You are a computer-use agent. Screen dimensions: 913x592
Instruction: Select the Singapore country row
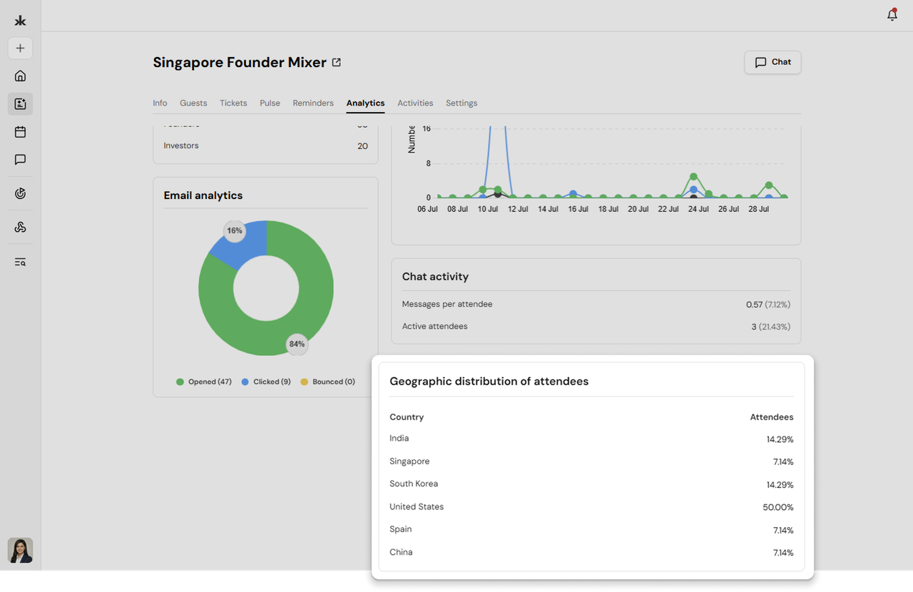tap(591, 461)
